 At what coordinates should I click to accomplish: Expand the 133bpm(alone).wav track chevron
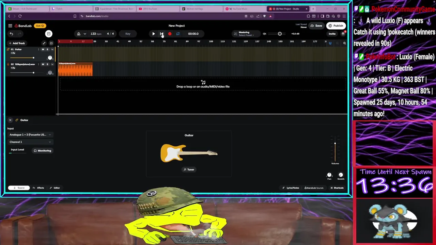[x=52, y=64]
